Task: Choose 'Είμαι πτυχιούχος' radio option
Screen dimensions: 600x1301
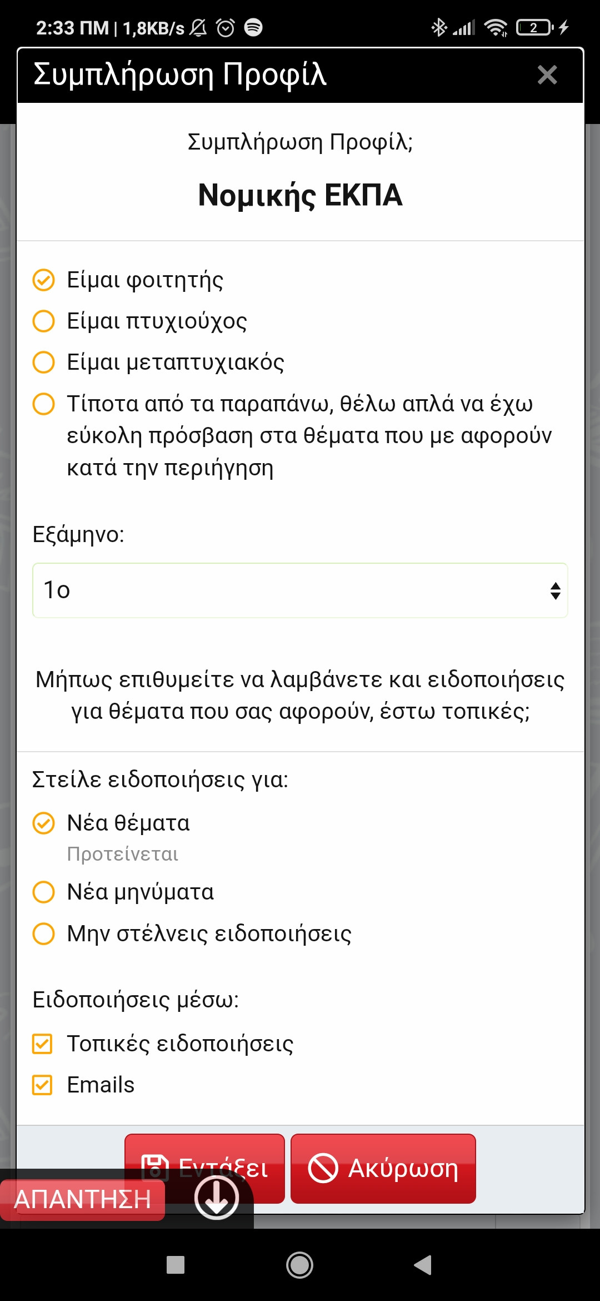Action: click(44, 321)
